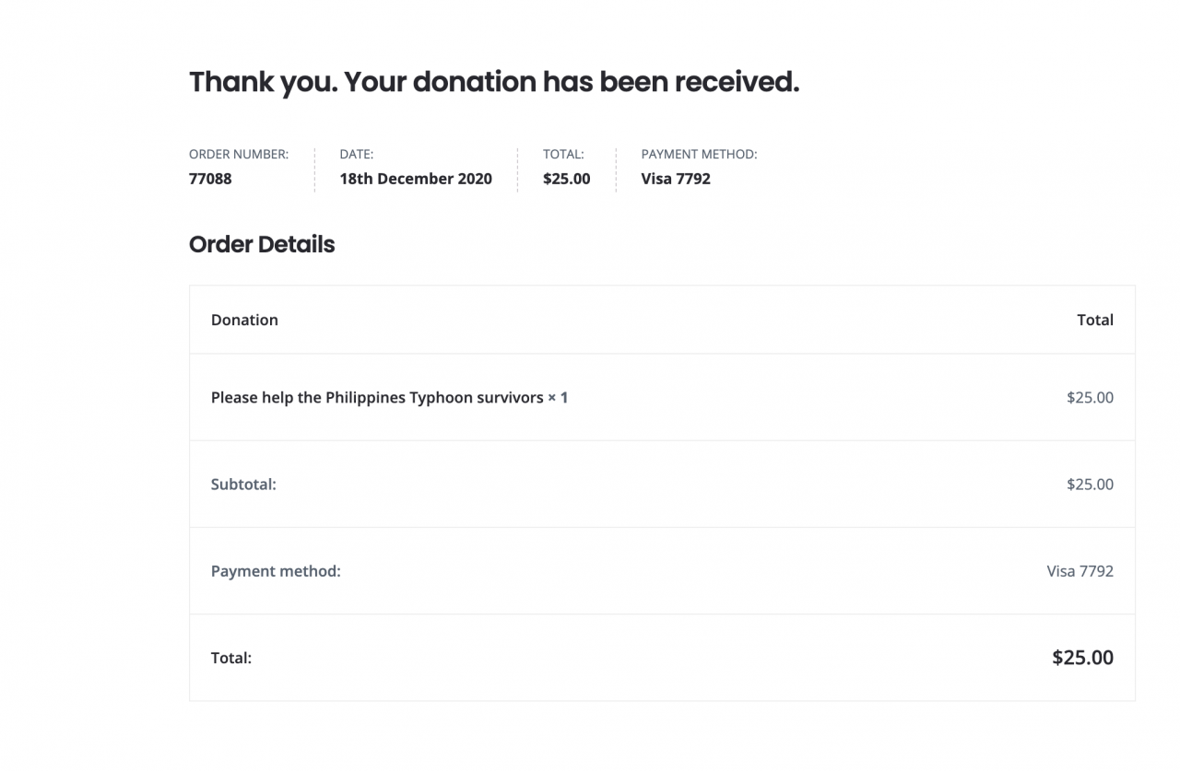Click the $25.00 price in the donation row

[x=1090, y=398]
